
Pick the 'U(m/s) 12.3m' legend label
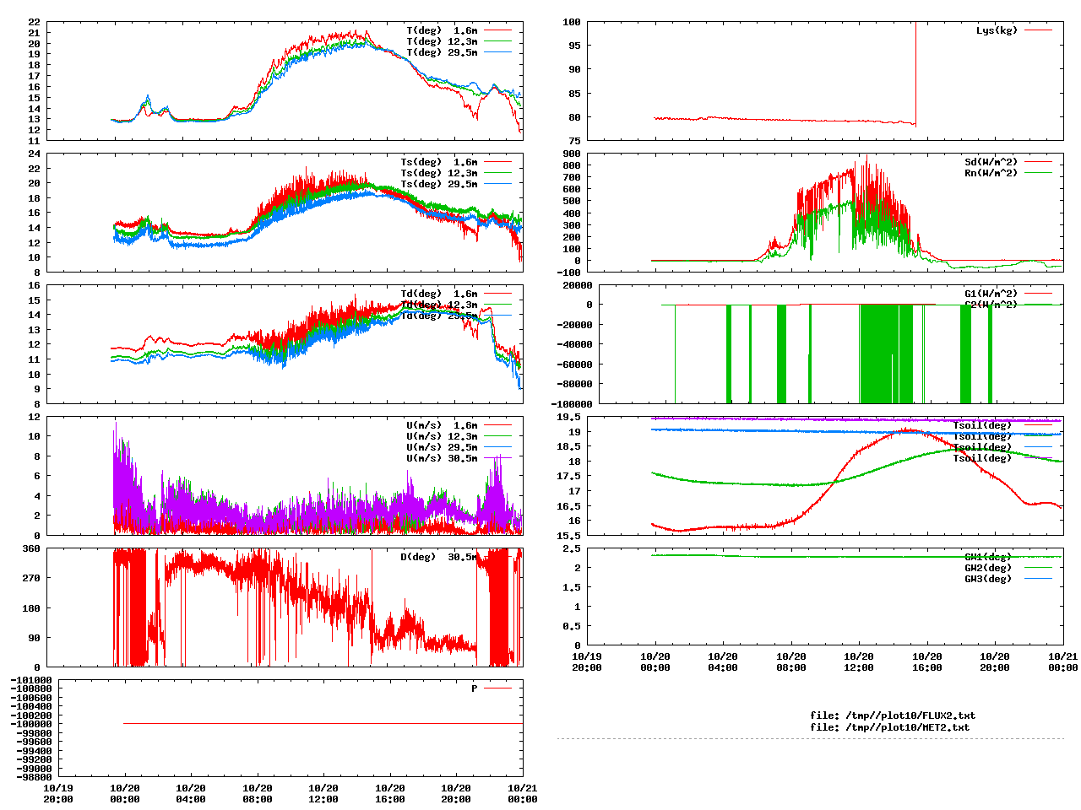[442, 436]
